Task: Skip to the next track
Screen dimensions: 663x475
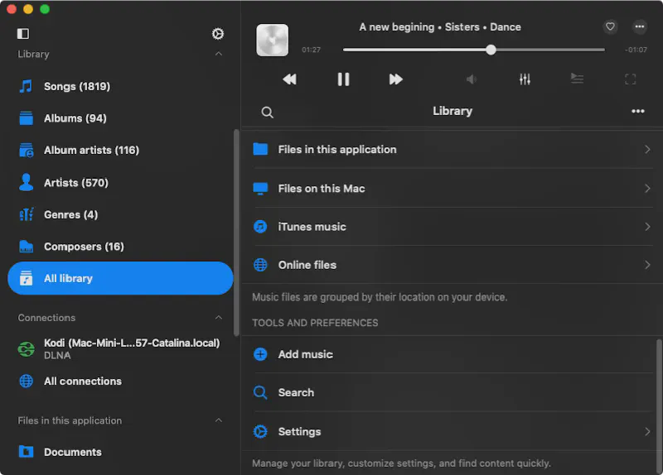Action: tap(395, 79)
